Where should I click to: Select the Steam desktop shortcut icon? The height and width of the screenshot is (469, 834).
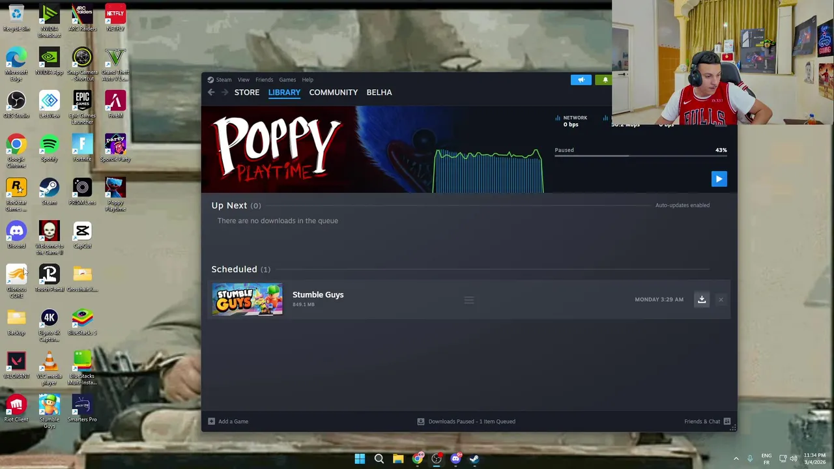tap(49, 192)
